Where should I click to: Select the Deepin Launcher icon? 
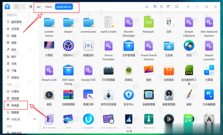[209, 46]
